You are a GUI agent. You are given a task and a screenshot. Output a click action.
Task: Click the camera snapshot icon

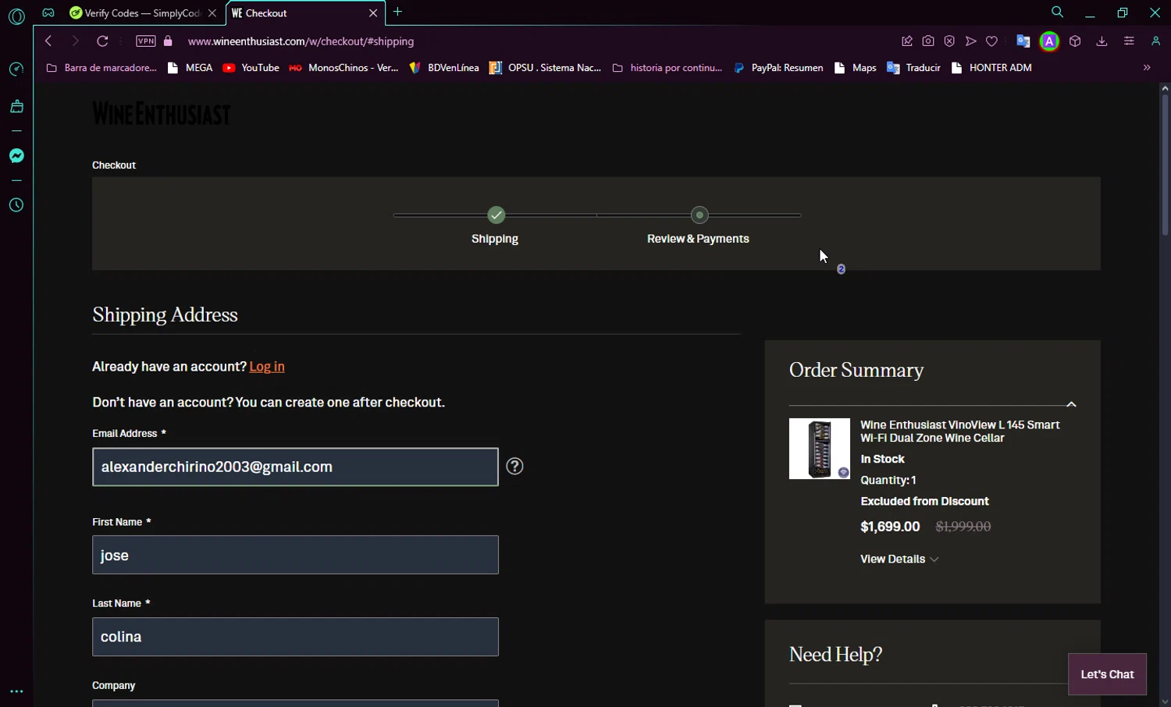point(928,41)
